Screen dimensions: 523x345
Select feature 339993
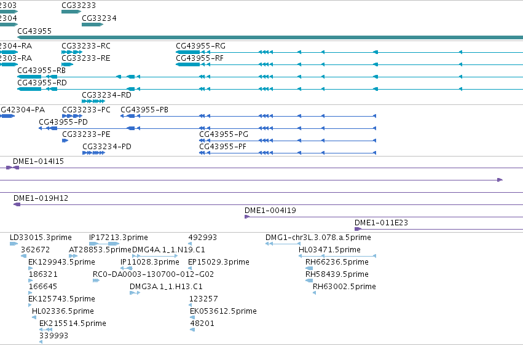tap(53, 336)
